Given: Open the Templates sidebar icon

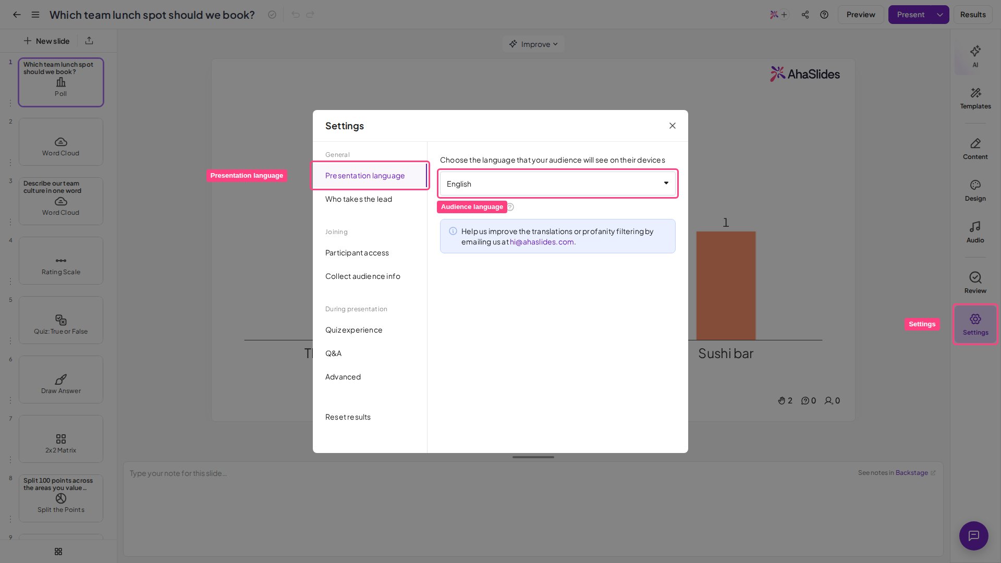Looking at the screenshot, I should (975, 98).
